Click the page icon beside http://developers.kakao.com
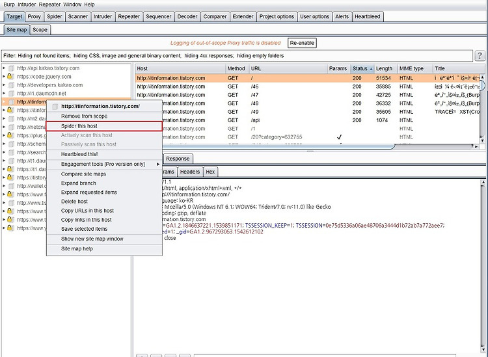The image size is (488, 357). (x=11, y=85)
